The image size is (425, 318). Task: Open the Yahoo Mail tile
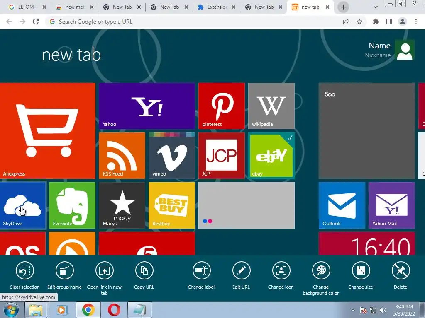point(392,205)
